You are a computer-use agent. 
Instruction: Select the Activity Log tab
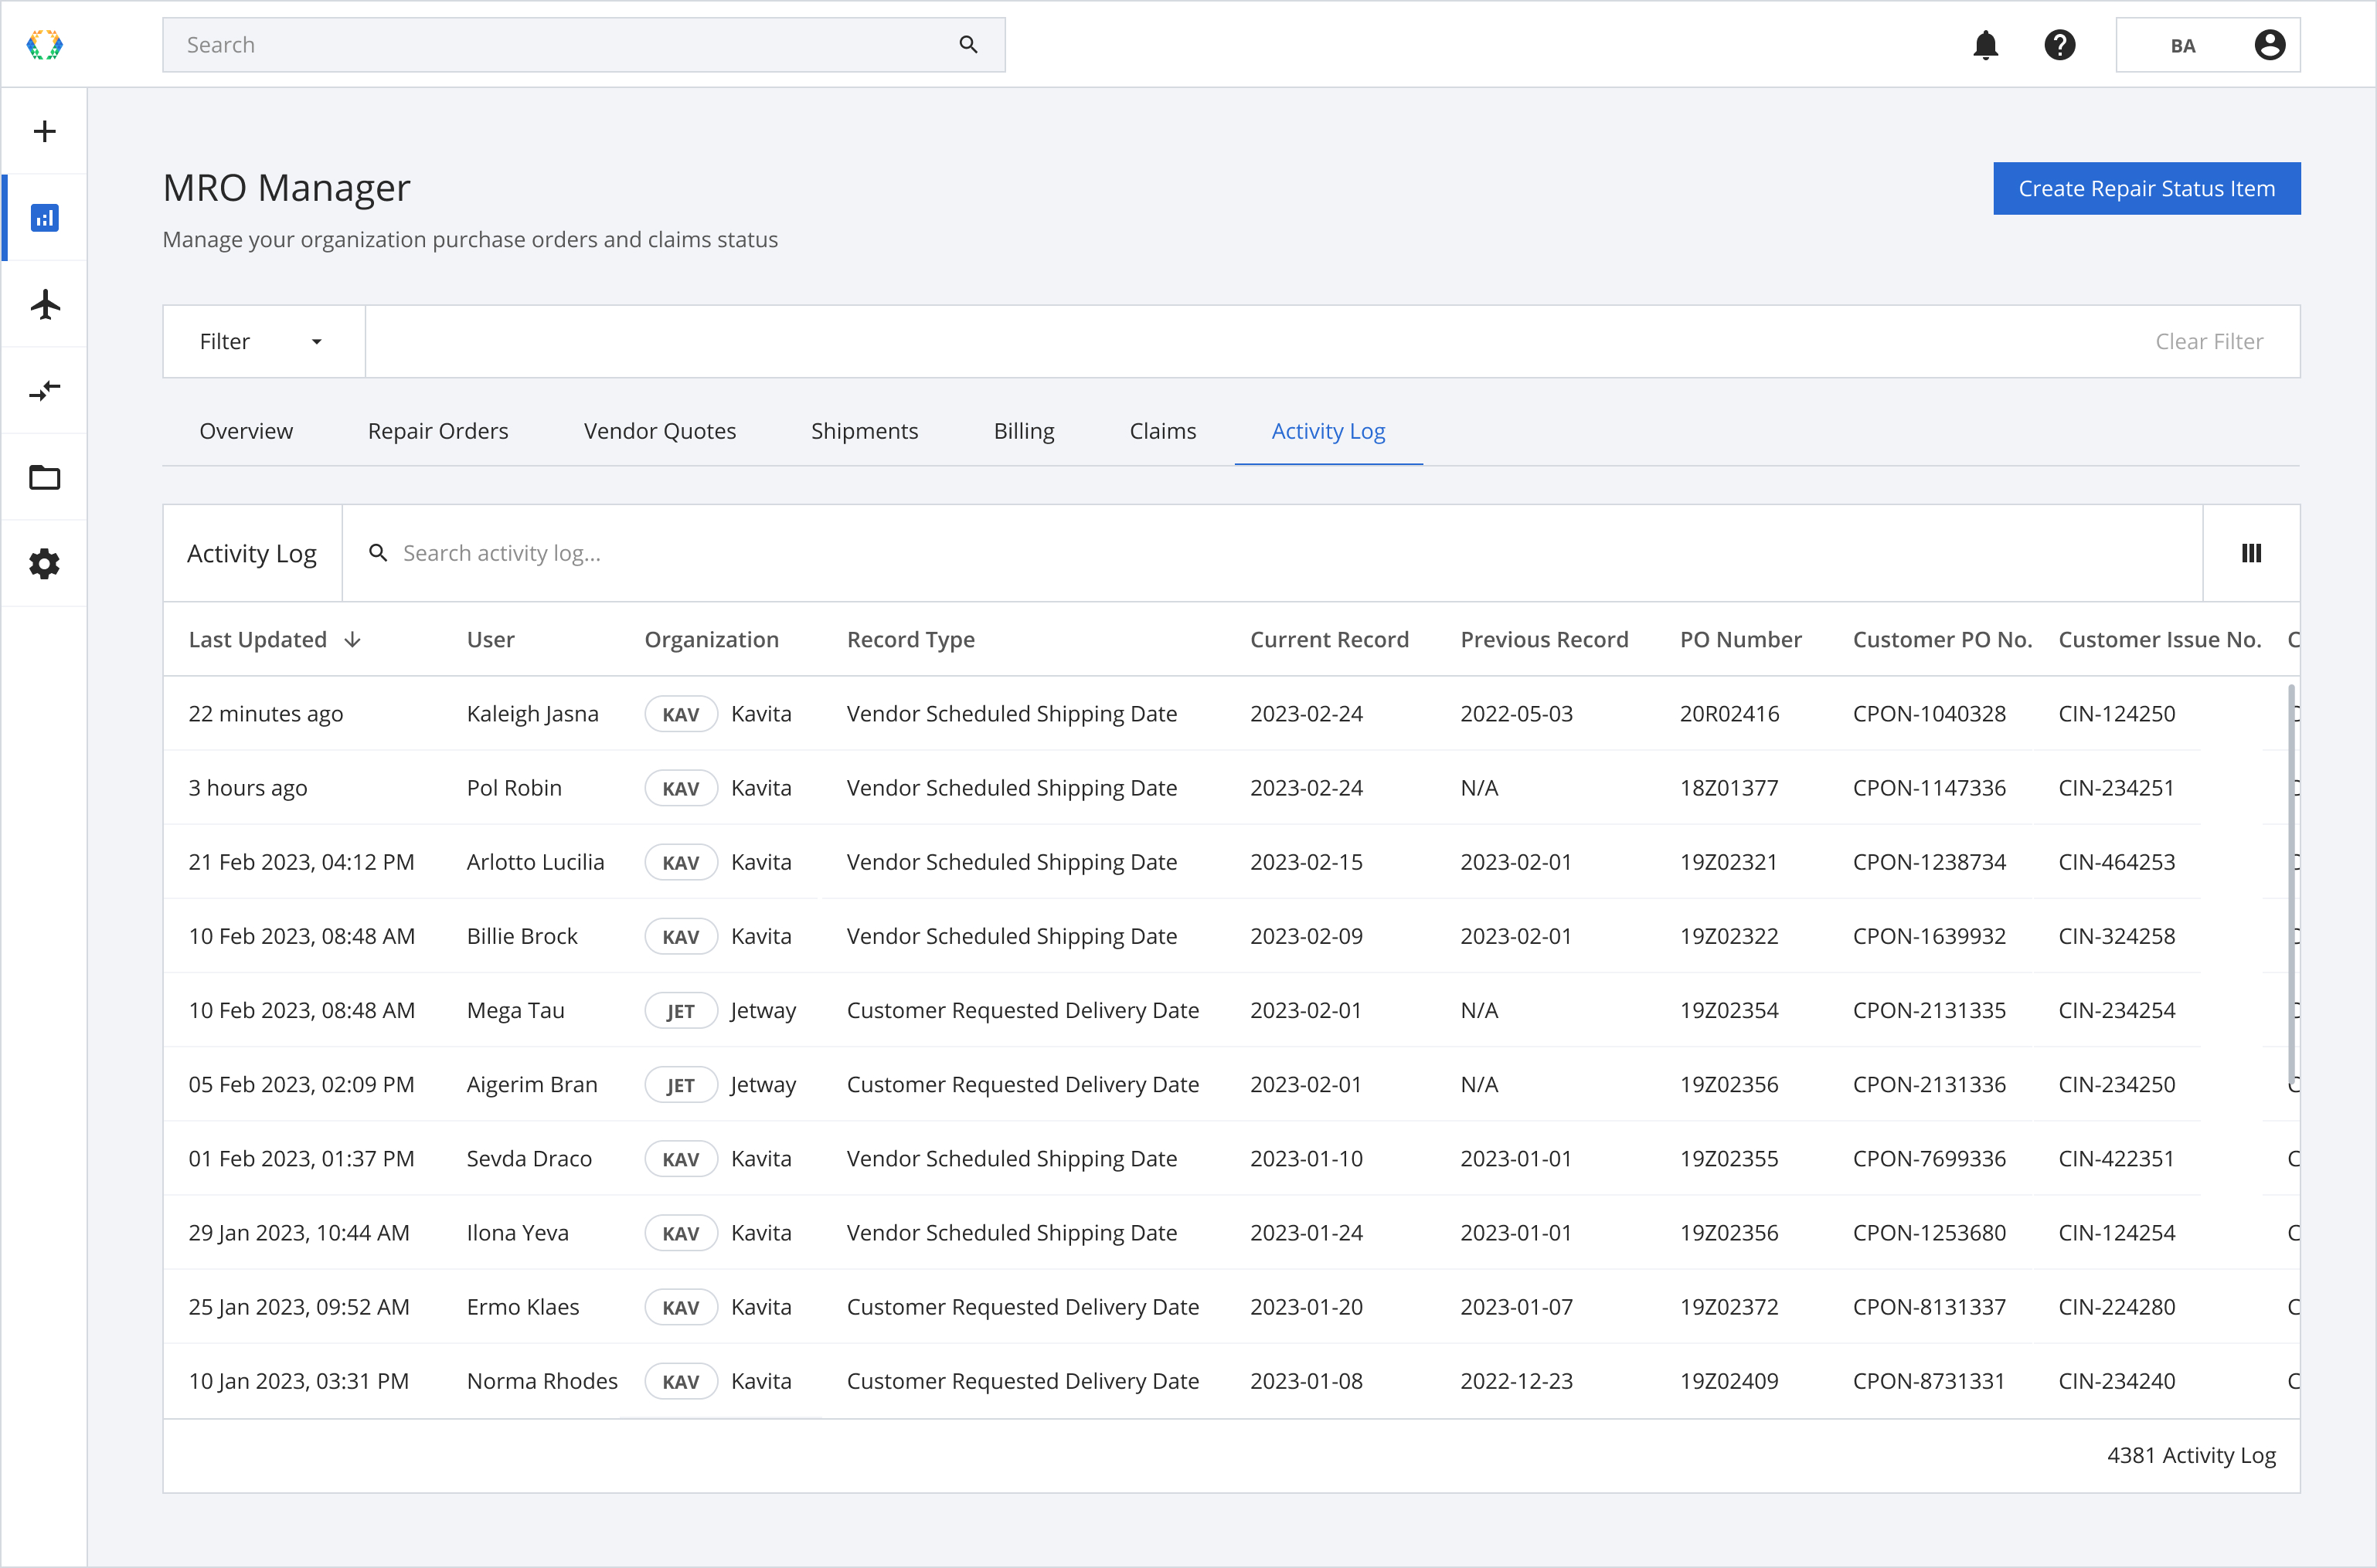pyautogui.click(x=1328, y=431)
